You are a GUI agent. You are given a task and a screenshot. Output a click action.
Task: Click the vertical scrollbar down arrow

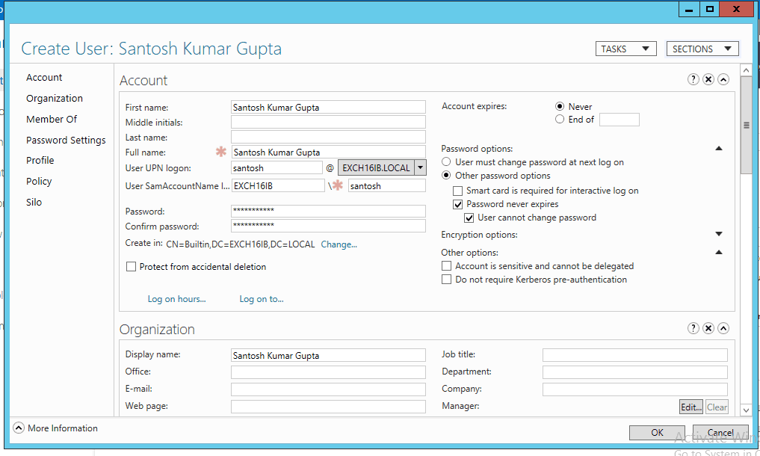[x=747, y=410]
